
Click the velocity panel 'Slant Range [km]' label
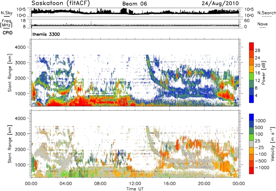(10, 144)
